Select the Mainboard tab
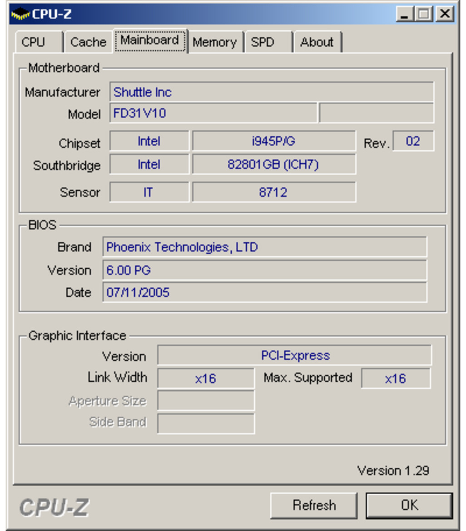Screen dimensions: 466x531 (150, 41)
